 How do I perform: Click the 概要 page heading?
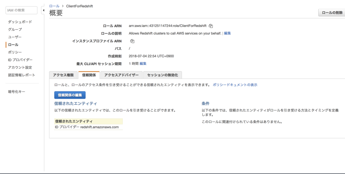point(56,13)
